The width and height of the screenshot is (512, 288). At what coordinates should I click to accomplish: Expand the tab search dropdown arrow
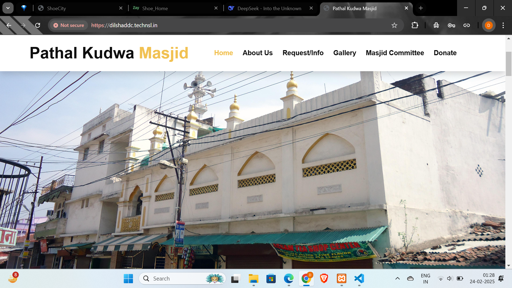tap(8, 8)
